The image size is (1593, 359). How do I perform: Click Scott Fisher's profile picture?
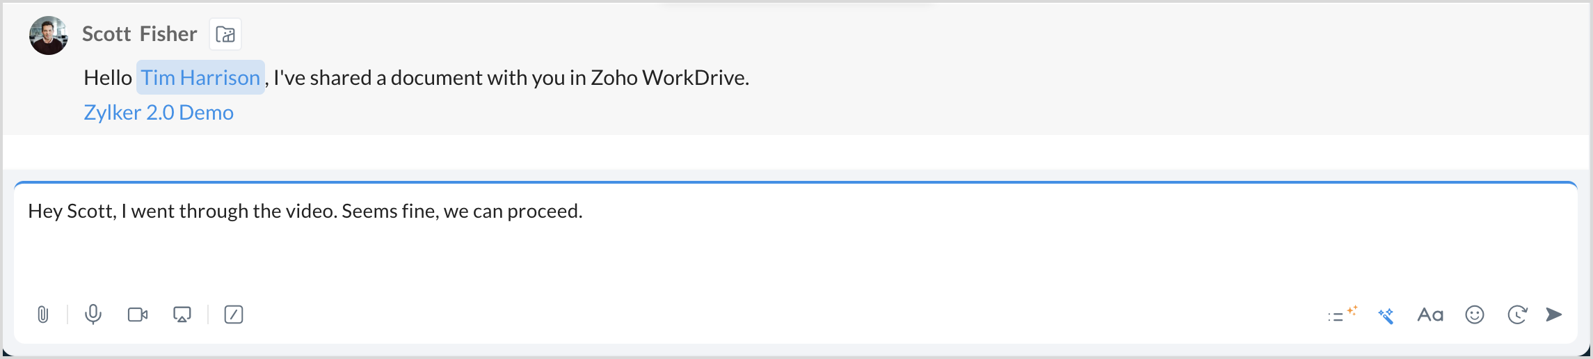click(x=49, y=35)
